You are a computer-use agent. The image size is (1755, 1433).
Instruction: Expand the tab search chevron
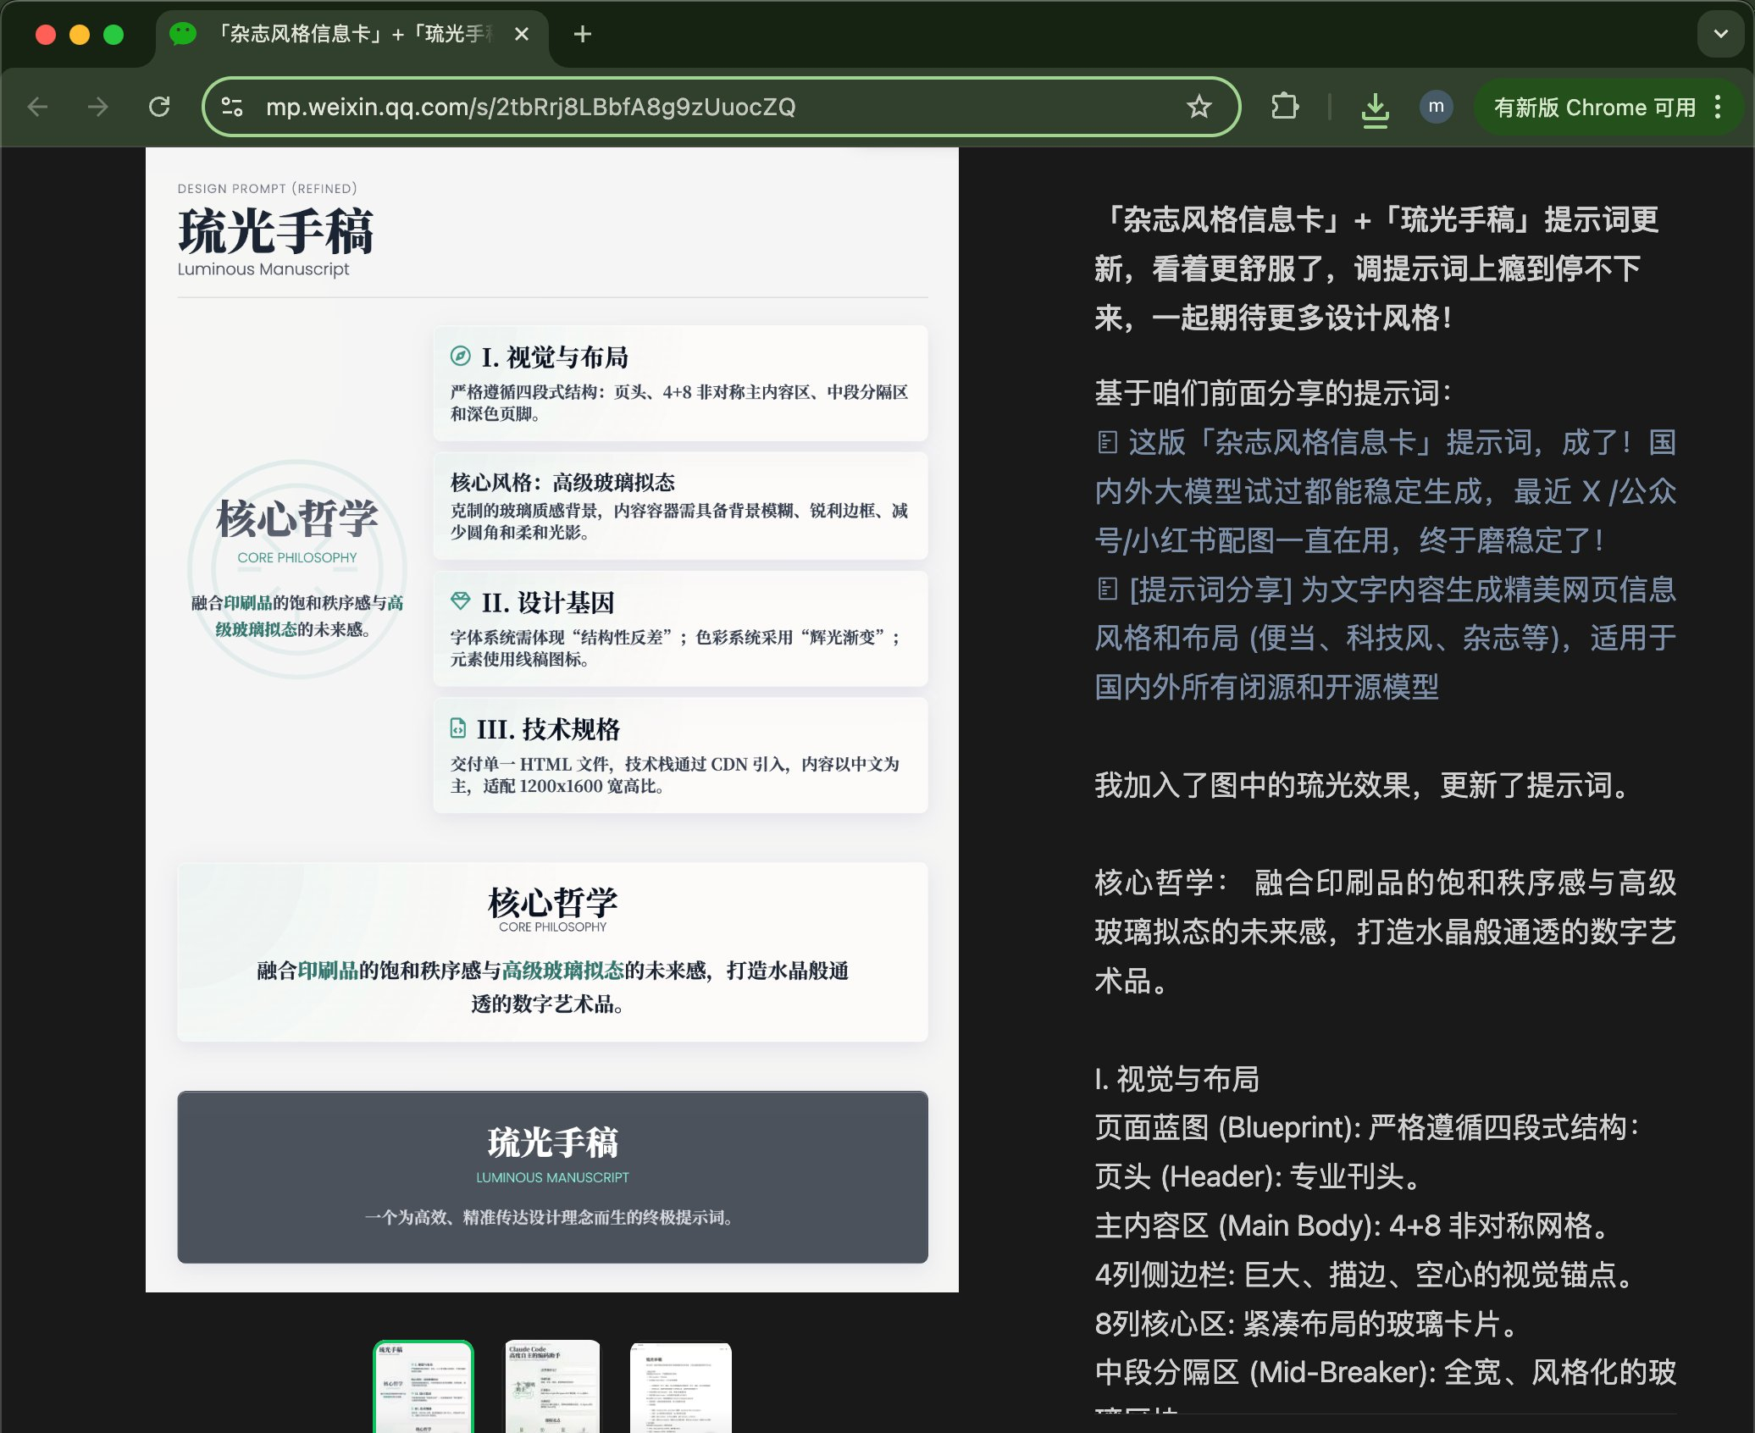tap(1720, 34)
